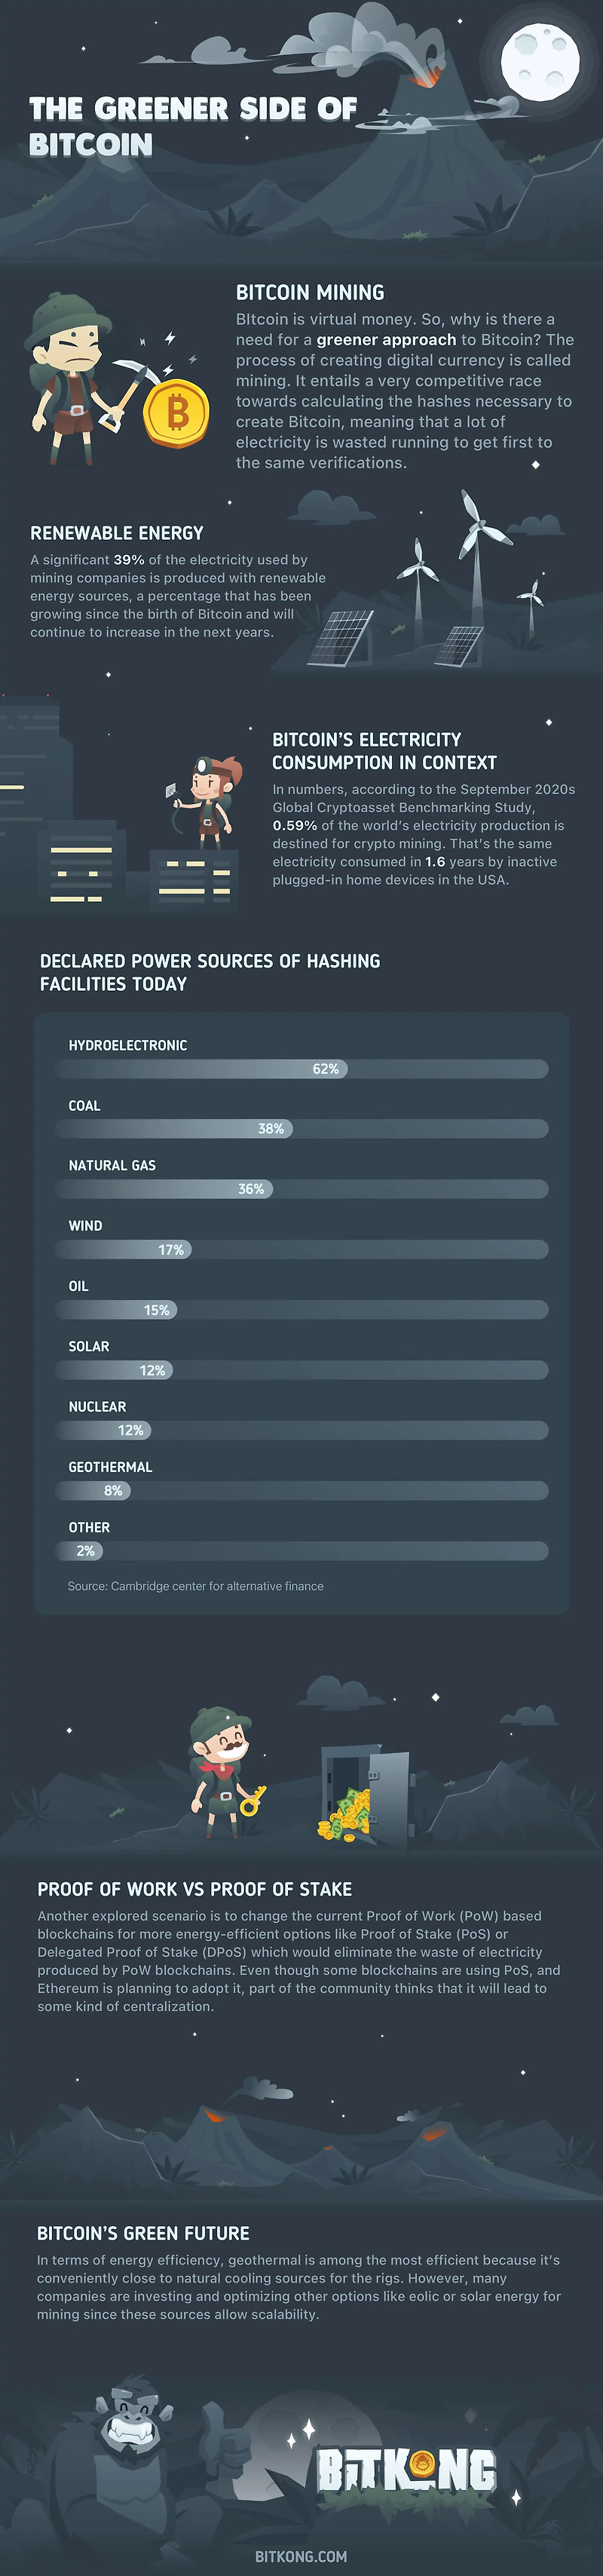Viewport: 603px width, 2576px height.
Task: Click the BITKONG.COM link in the footer
Action: point(301,2555)
